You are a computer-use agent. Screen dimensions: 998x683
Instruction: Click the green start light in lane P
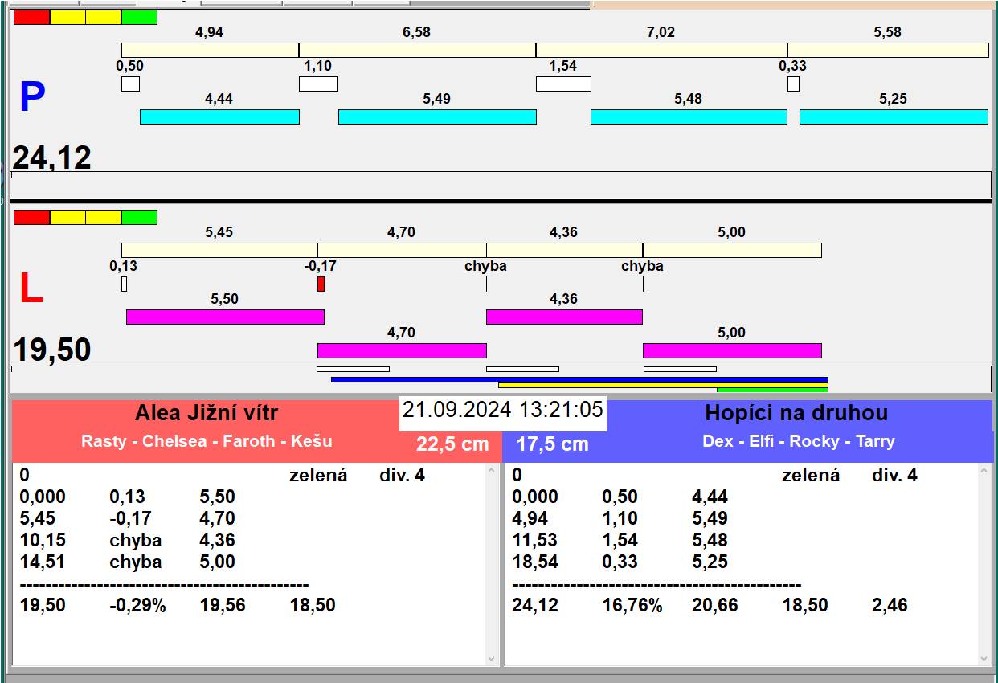[139, 17]
